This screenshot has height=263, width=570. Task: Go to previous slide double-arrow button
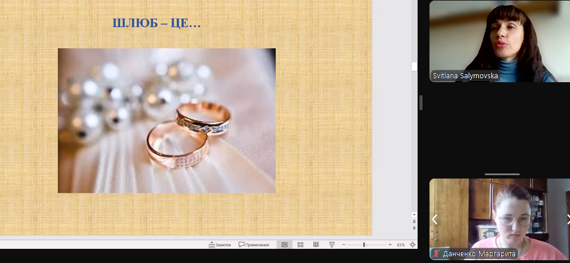click(x=414, y=221)
